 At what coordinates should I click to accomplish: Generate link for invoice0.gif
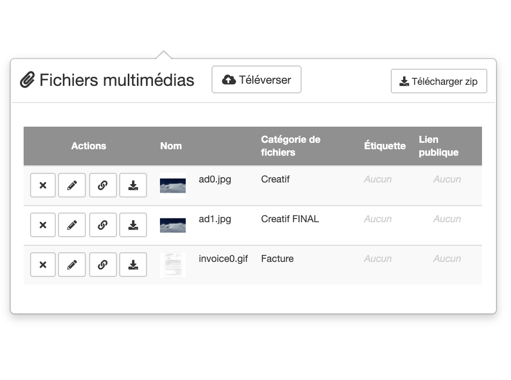[x=103, y=265]
